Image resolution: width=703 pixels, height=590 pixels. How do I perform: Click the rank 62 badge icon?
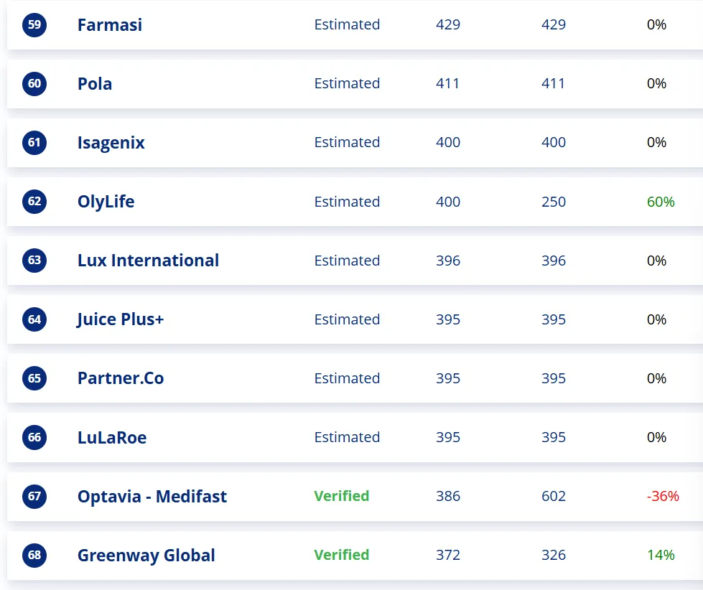(x=34, y=202)
